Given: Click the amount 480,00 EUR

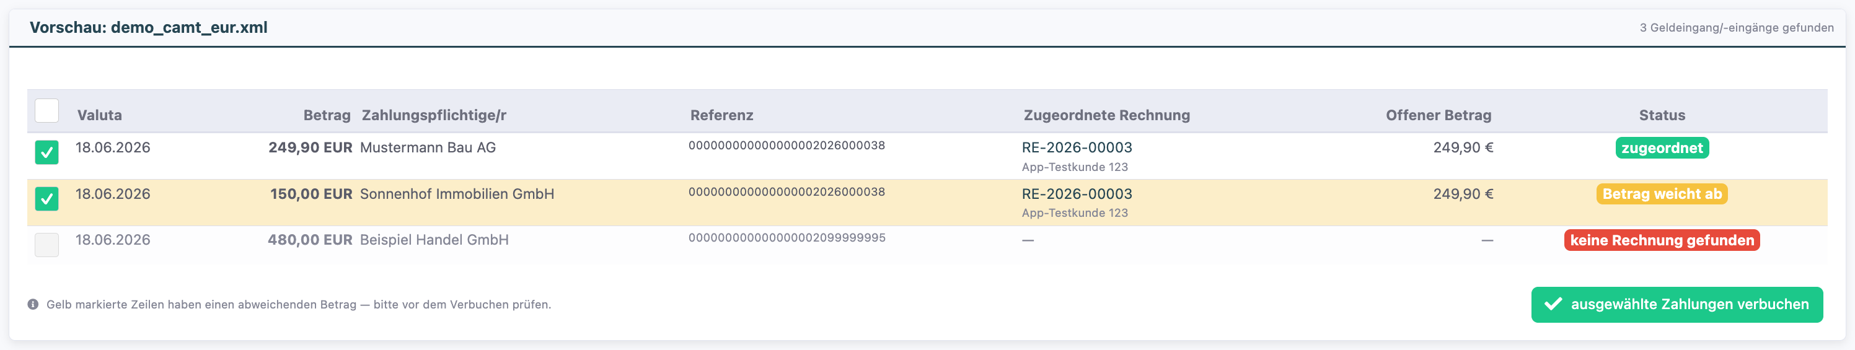Looking at the screenshot, I should tap(311, 240).
